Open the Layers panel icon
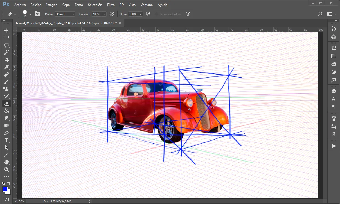 [x=334, y=91]
